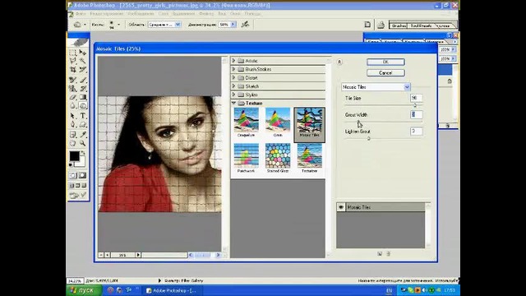Select the Clone Stamp tool
Image resolution: width=526 pixels, height=296 pixels.
[x=73, y=89]
